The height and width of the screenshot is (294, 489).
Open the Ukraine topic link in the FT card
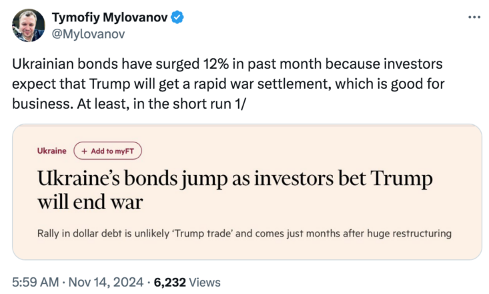(52, 151)
